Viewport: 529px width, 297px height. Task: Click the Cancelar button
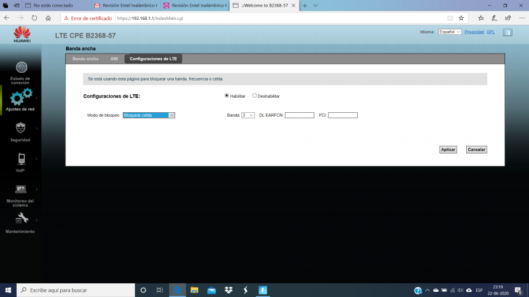476,149
